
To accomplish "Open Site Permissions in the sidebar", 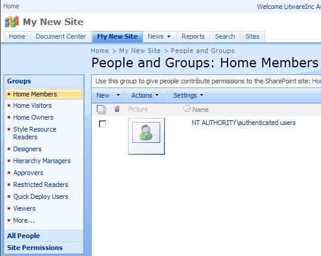I will click(x=35, y=248).
